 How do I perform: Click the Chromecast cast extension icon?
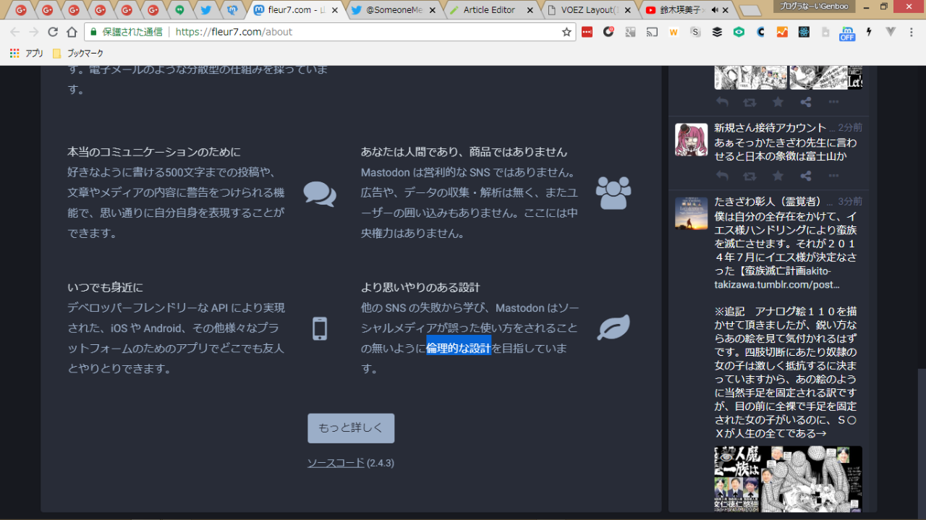click(652, 32)
